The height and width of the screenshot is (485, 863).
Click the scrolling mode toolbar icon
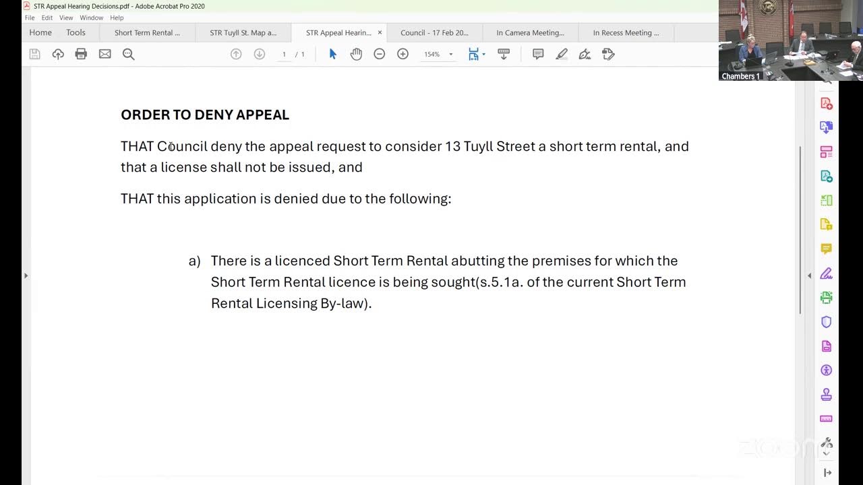pos(504,54)
